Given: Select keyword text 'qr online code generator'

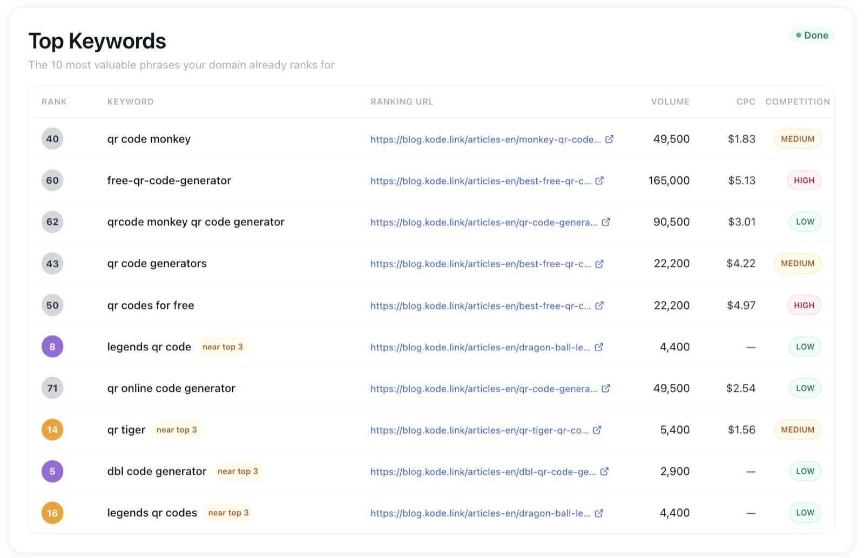Looking at the screenshot, I should [171, 388].
